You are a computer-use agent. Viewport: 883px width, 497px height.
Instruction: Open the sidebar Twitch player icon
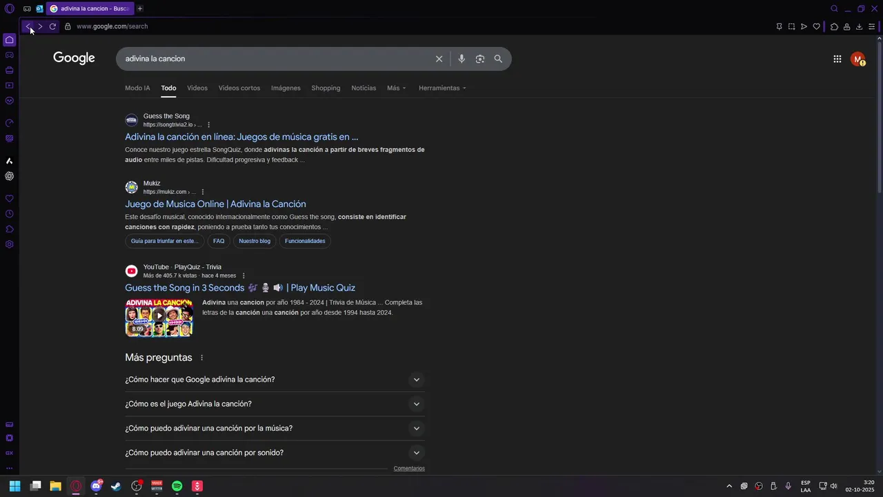pos(9,86)
